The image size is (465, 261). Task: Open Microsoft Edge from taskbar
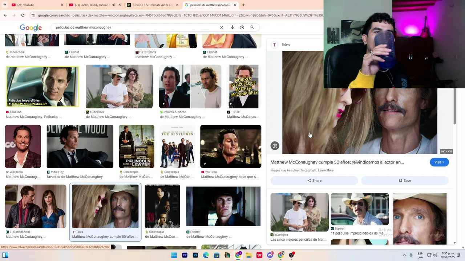[206, 255]
